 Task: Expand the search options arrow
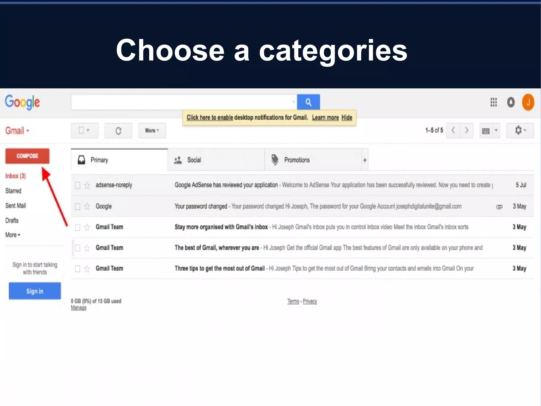point(293,102)
